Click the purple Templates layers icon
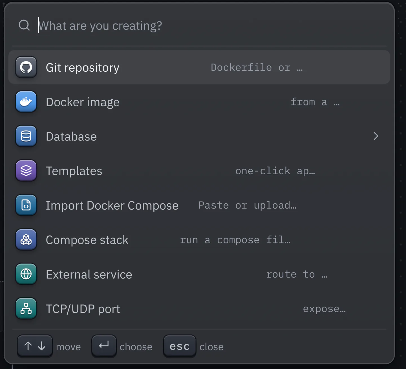This screenshot has height=369, width=406. (x=26, y=171)
